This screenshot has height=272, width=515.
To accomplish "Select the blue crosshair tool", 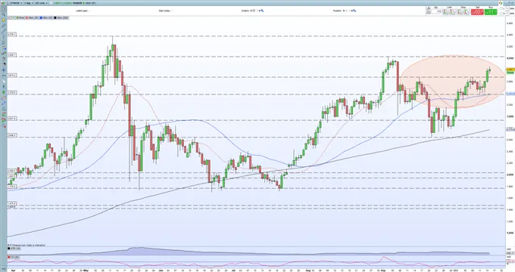I will click(4, 70).
